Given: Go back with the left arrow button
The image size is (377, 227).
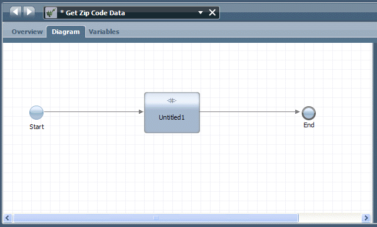Looking at the screenshot, I should [15, 12].
